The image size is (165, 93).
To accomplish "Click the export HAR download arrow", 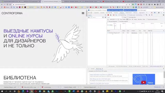I will (152, 15).
